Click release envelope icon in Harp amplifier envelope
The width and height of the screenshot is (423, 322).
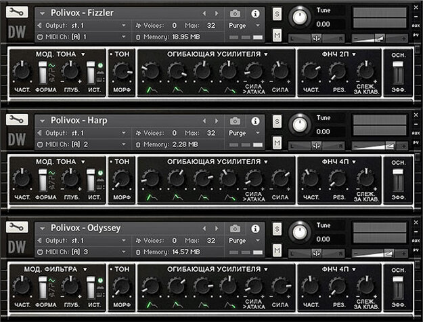tap(230, 197)
